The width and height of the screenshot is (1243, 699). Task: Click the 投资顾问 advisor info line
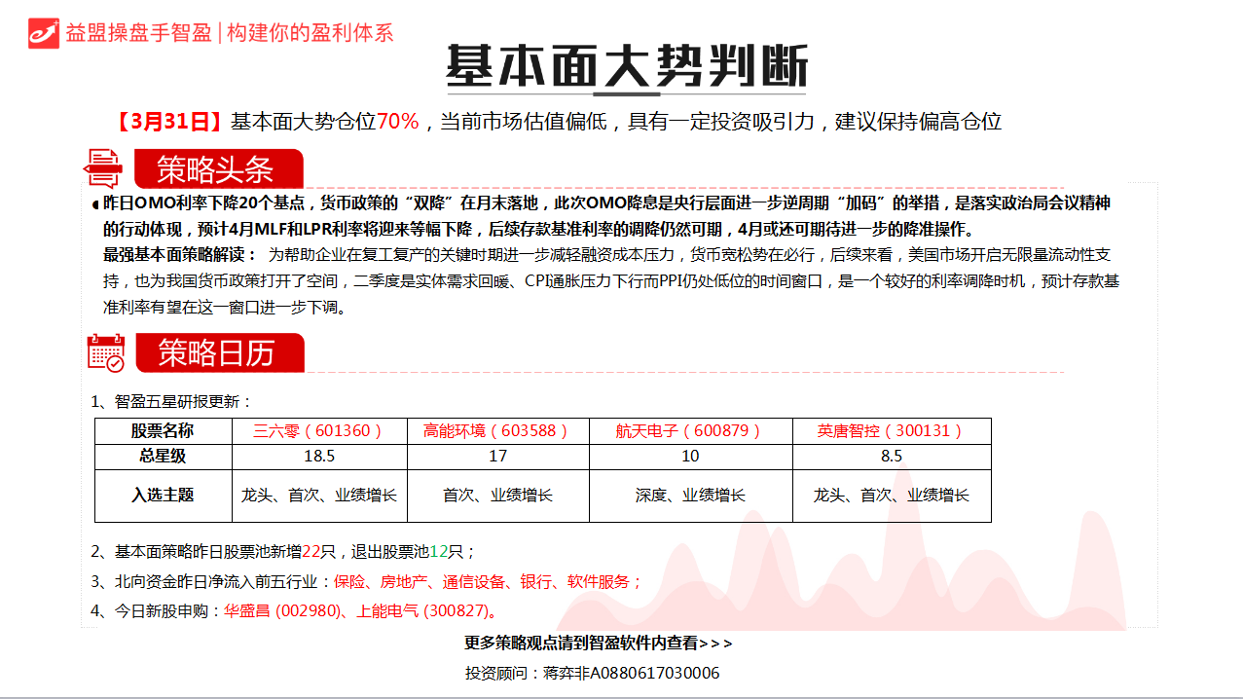click(x=592, y=673)
